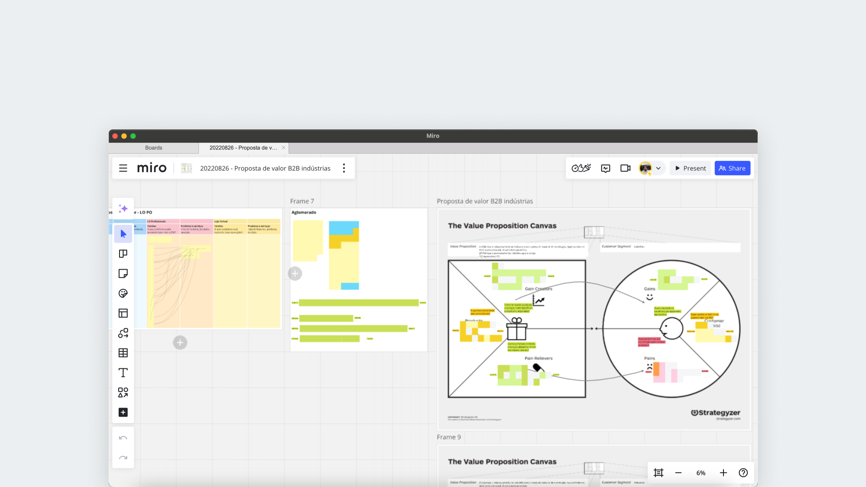The height and width of the screenshot is (487, 866).
Task: Click The Value Proposition Canvas title in first frame
Action: pos(502,226)
